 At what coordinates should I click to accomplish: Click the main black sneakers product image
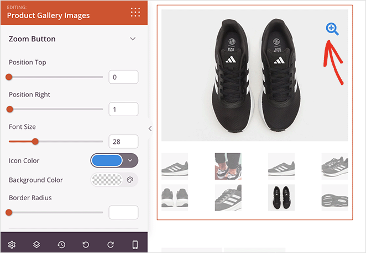255,75
